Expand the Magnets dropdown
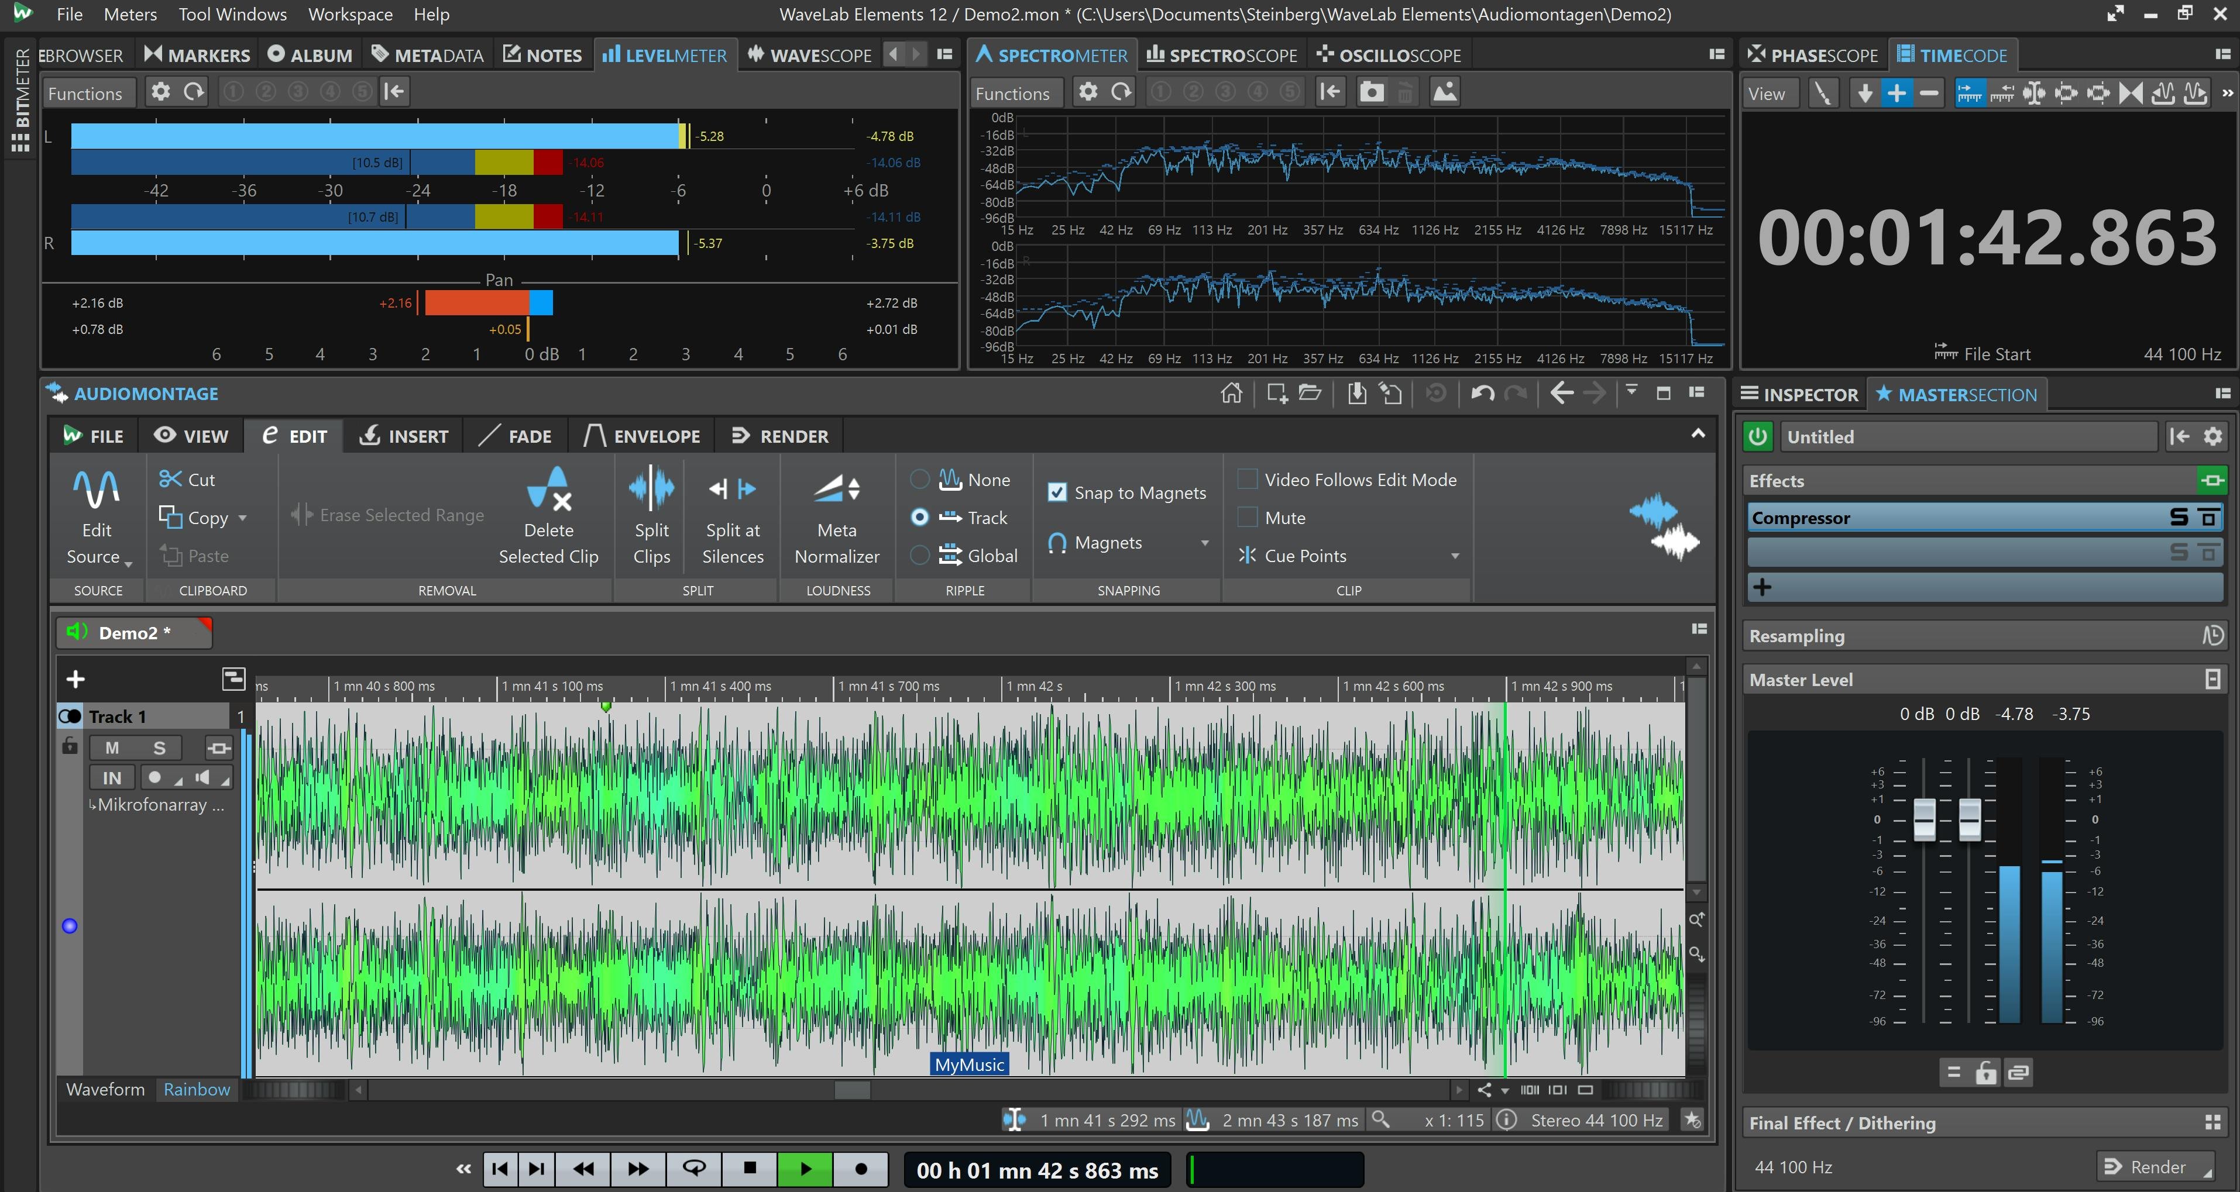2240x1192 pixels. 1204,543
